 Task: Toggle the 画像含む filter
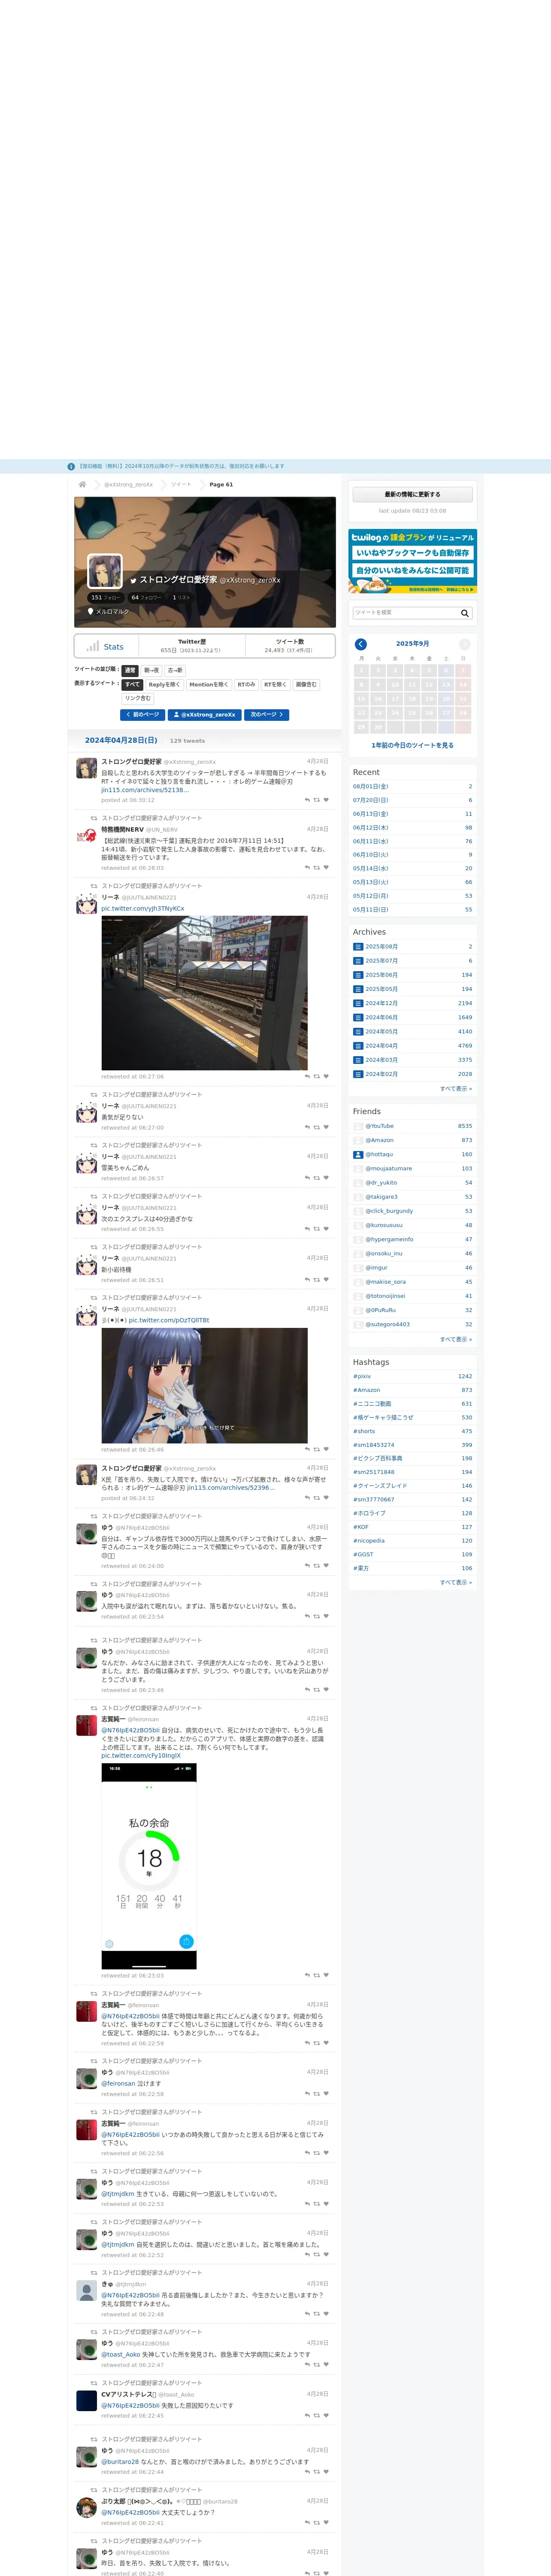coord(306,685)
